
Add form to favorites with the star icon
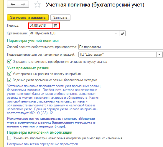pyautogui.click(x=37, y=5)
